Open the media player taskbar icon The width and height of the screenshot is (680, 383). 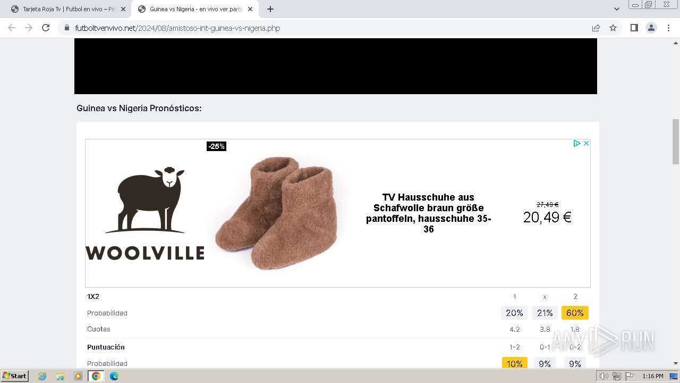[78, 376]
